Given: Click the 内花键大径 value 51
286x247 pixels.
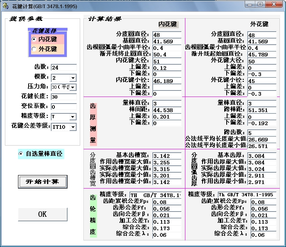Looking at the screenshot, I should (x=167, y=61).
